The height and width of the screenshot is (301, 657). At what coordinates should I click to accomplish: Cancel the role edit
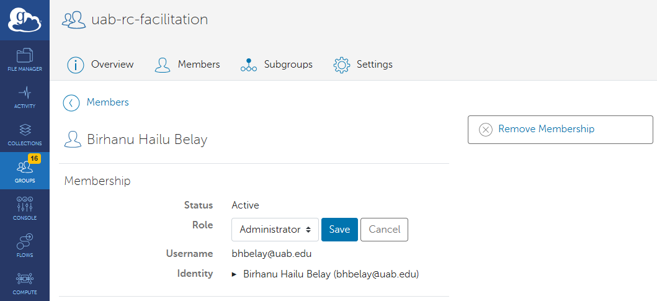tap(384, 230)
